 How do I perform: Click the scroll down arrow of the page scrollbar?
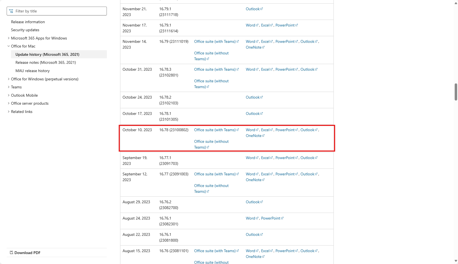pyautogui.click(x=456, y=261)
